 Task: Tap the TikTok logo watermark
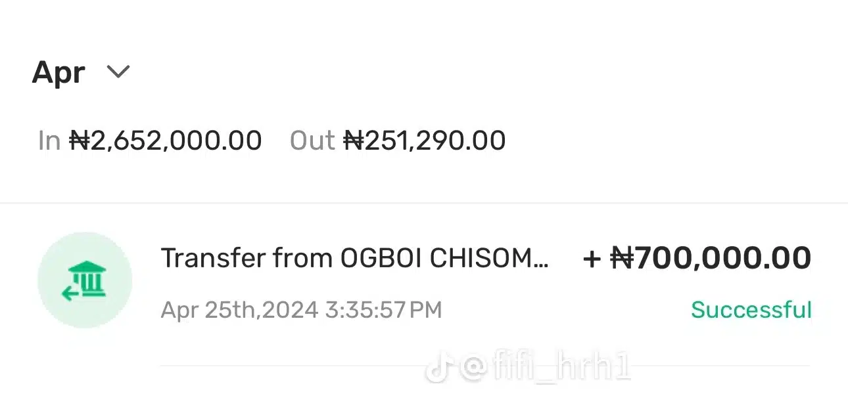(x=438, y=369)
